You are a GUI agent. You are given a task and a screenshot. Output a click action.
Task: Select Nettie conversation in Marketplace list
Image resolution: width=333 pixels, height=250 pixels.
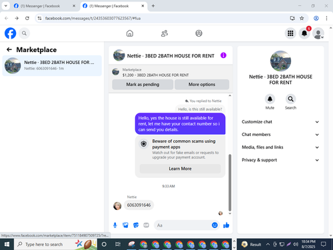52,65
